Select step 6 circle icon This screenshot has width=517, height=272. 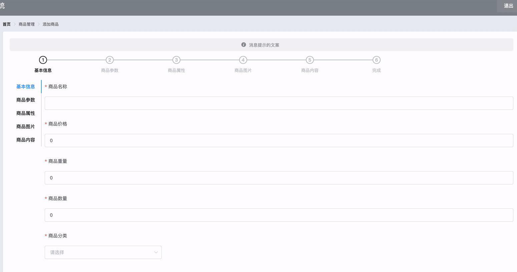click(377, 60)
